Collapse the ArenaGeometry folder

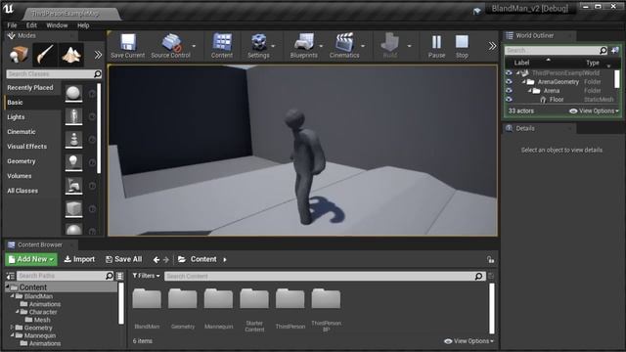(524, 82)
